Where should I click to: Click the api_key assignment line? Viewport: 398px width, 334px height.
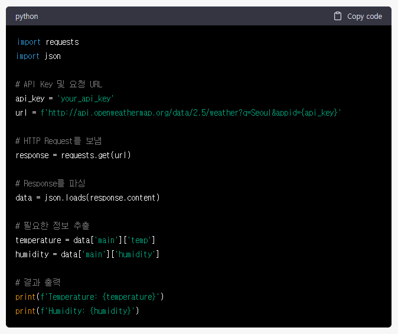64,99
